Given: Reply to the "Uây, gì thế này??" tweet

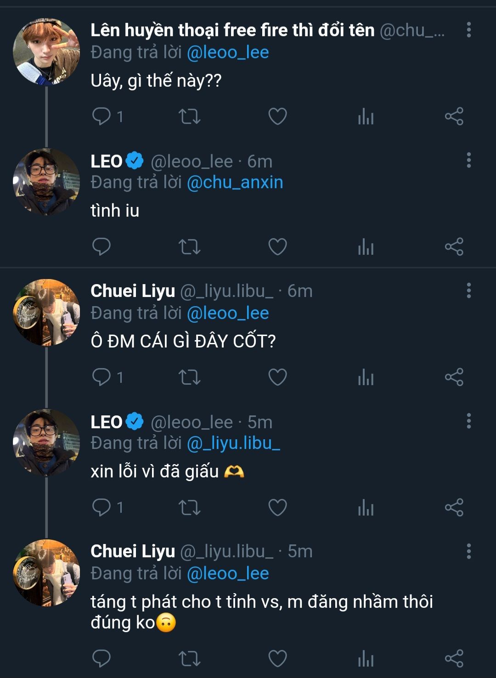Looking at the screenshot, I should pyautogui.click(x=101, y=116).
